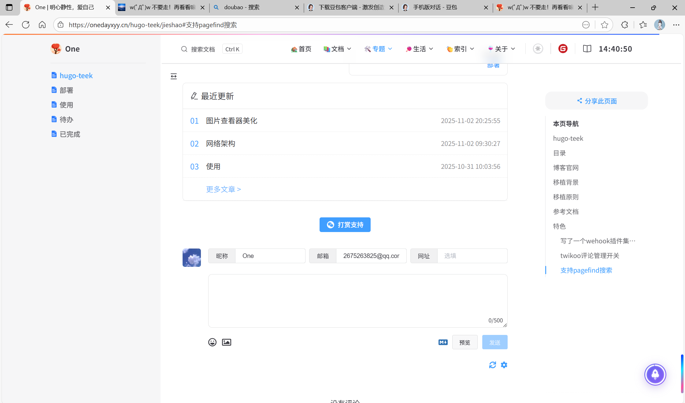Open the 关于 dropdown menu
This screenshot has width=685, height=403.
[x=502, y=49]
